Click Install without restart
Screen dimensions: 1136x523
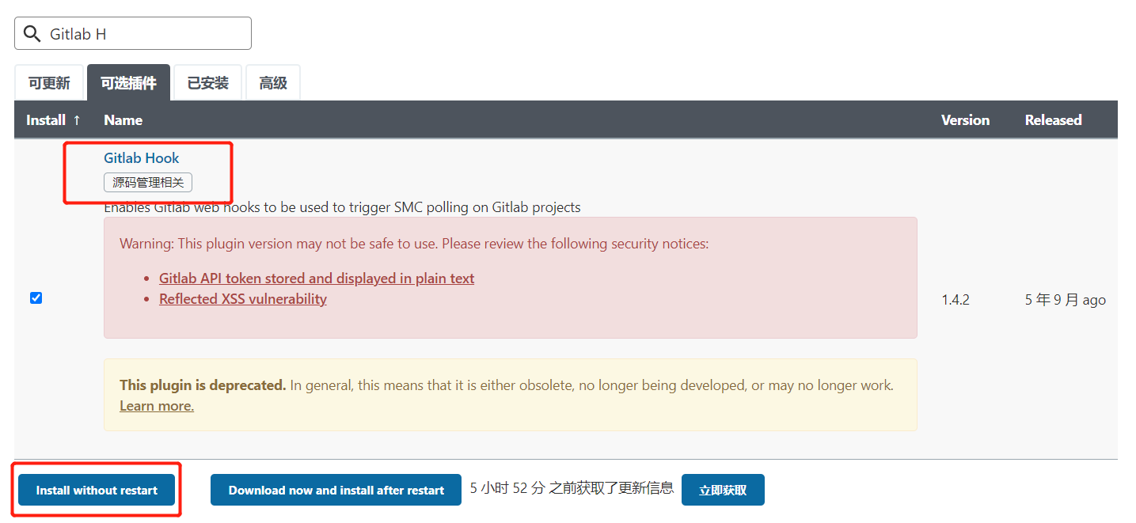(x=97, y=491)
